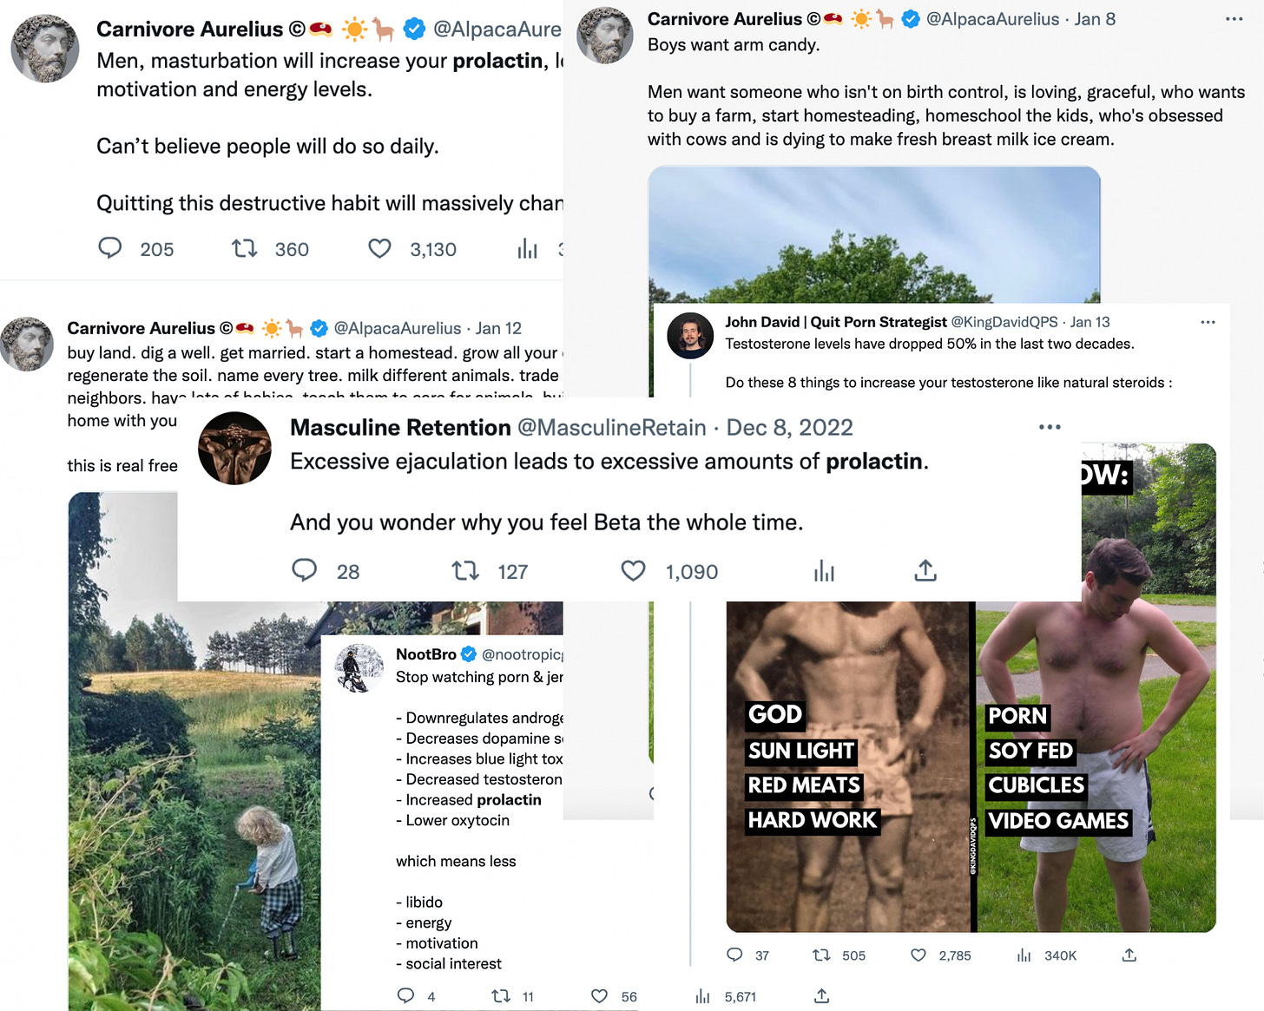Image resolution: width=1264 pixels, height=1011 pixels.
Task: Like the tweet showing 3,130 likes
Action: pos(379,248)
